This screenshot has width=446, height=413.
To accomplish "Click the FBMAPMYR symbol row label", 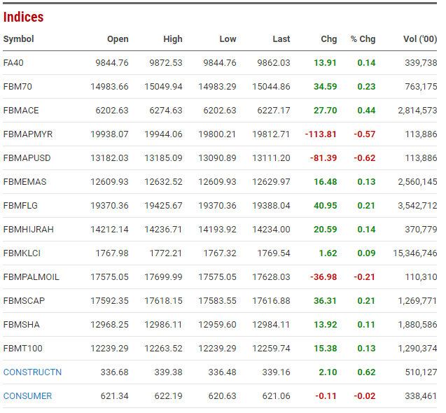I will pos(28,134).
